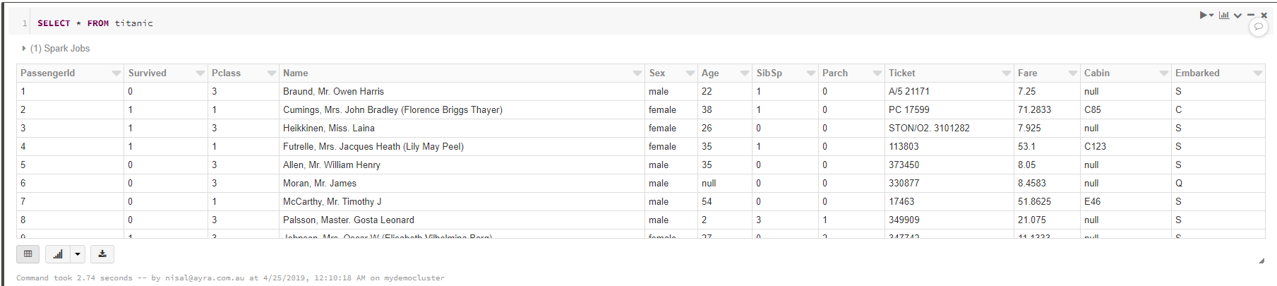
Task: Show results as bar chart
Action: (58, 254)
